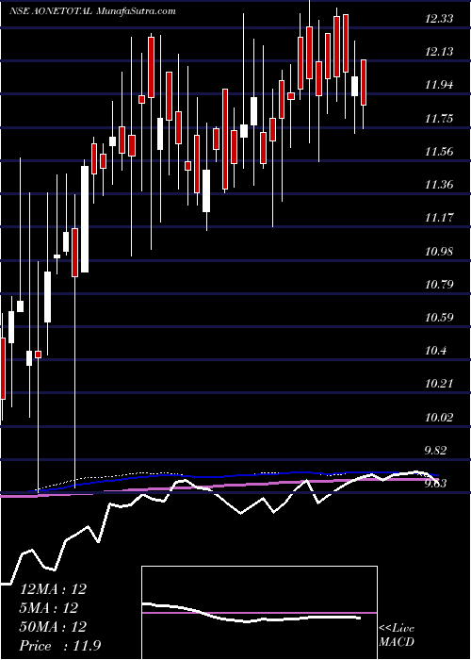
Task: Click the 10.79 price axis label
Action: coord(439,285)
